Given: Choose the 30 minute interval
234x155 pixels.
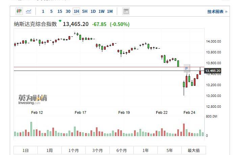Looking at the screenshot, I should pyautogui.click(x=68, y=11).
